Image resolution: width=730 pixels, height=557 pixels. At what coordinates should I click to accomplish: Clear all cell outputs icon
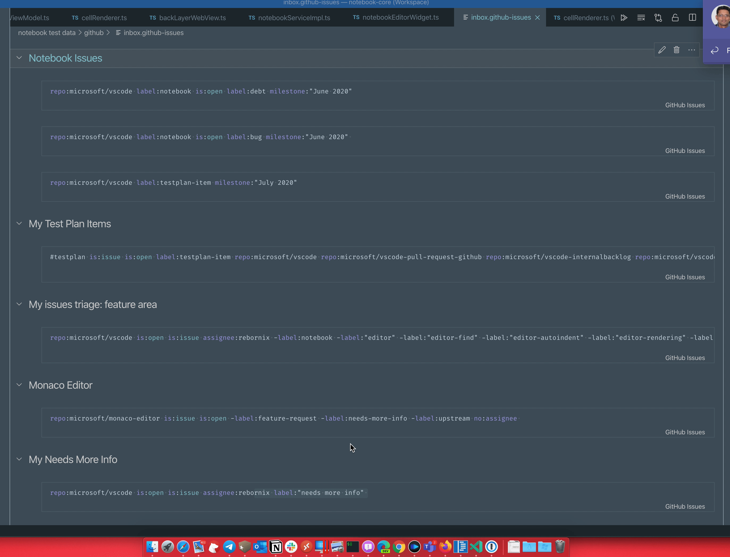point(641,18)
